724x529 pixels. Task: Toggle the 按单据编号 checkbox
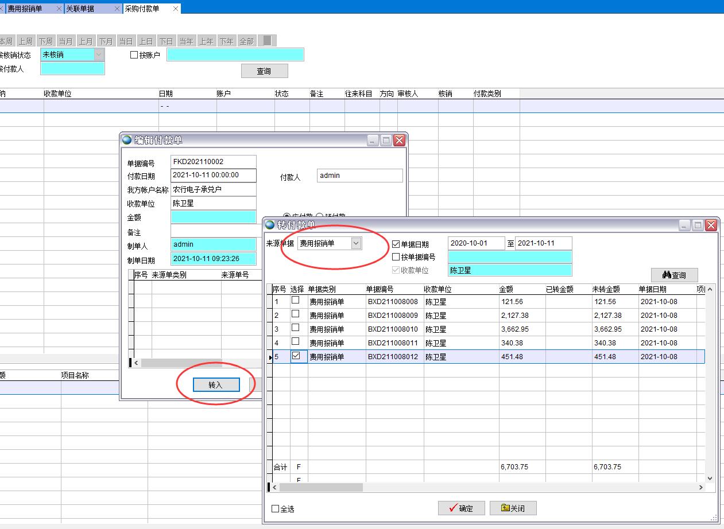[396, 257]
